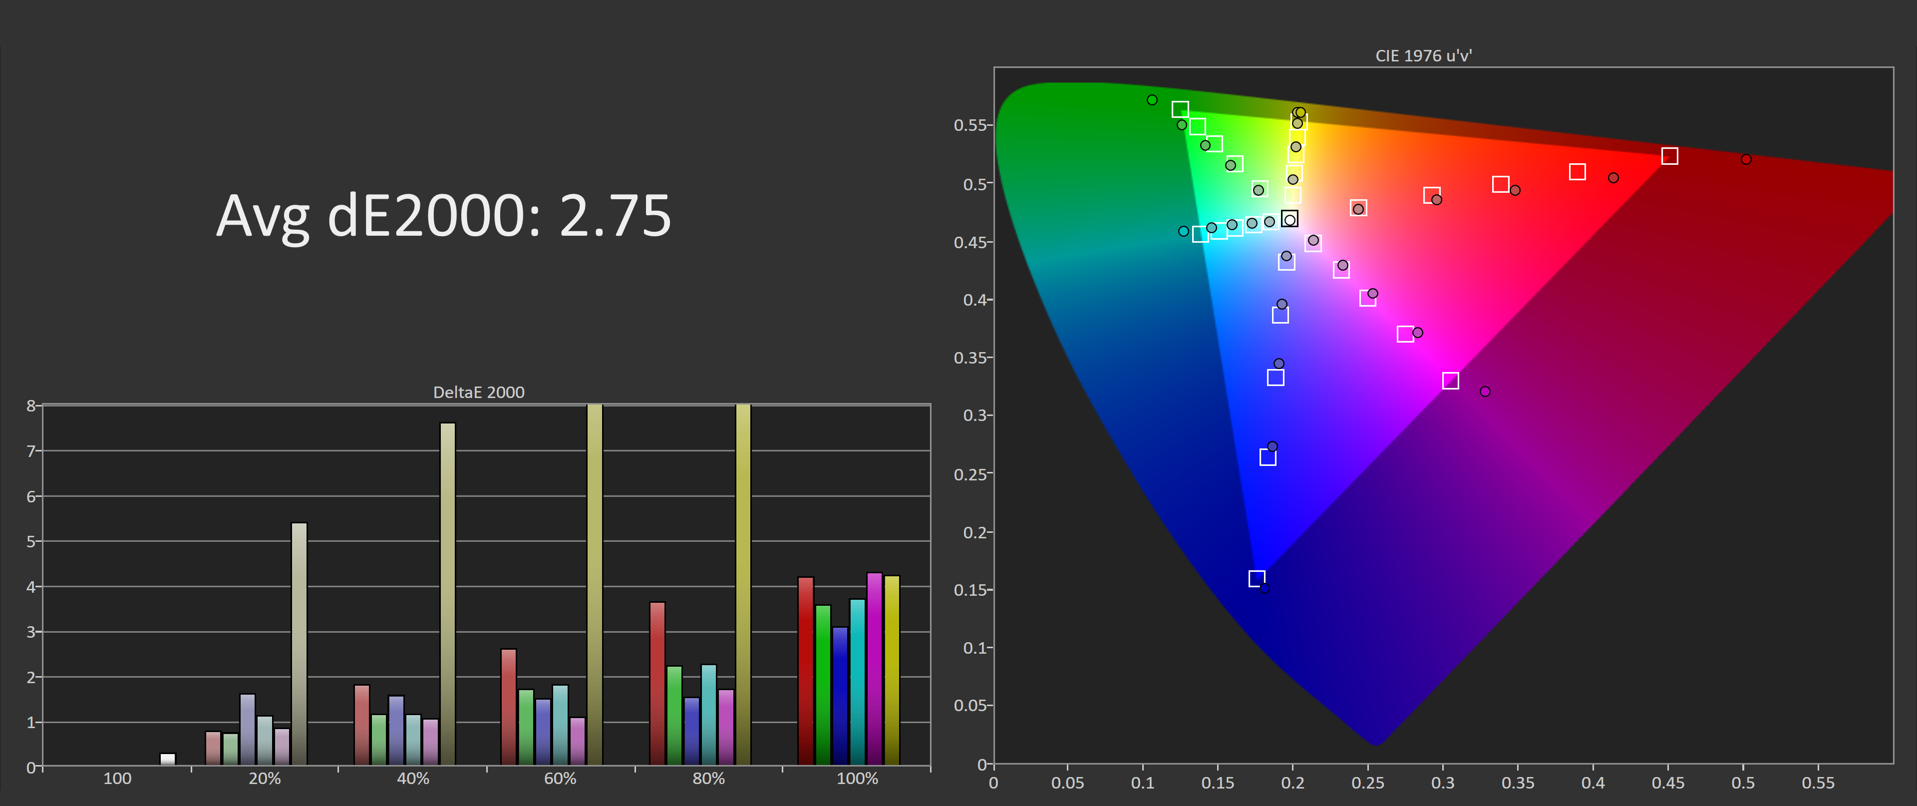This screenshot has height=806, width=1917.
Task: Click the Avg dE2000 2.75 readout
Action: (443, 216)
